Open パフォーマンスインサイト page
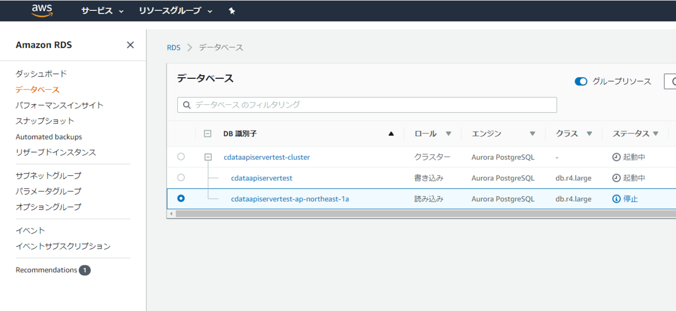This screenshot has height=311, width=676. [60, 105]
